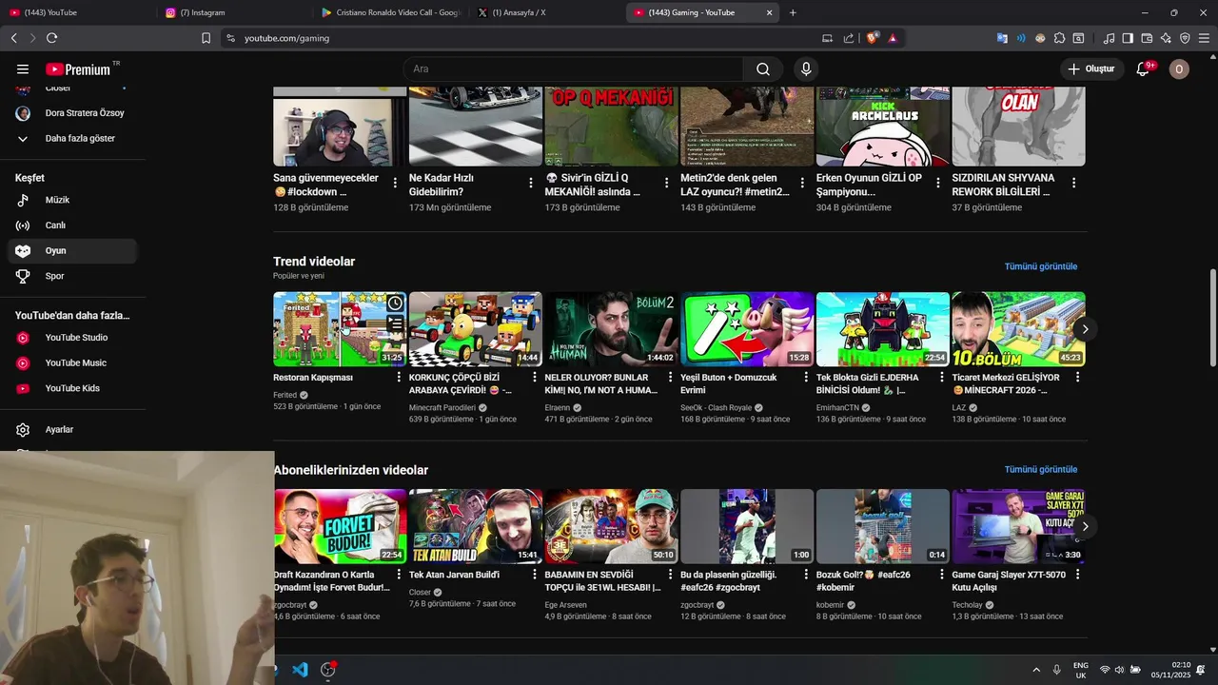Add Restoran Kapışması to Watch Later
The width and height of the screenshot is (1218, 685).
395,303
